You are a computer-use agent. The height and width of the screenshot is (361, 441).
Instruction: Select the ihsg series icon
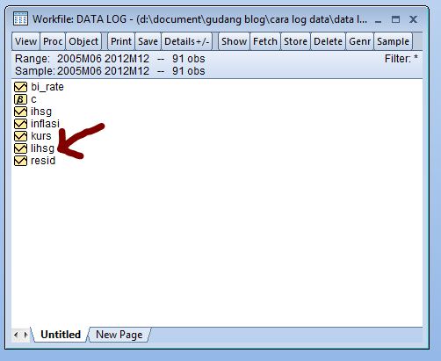coord(20,112)
